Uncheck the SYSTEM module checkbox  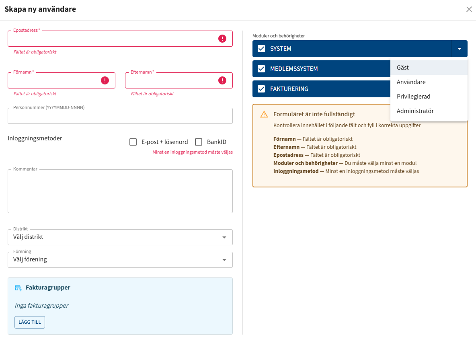[261, 49]
